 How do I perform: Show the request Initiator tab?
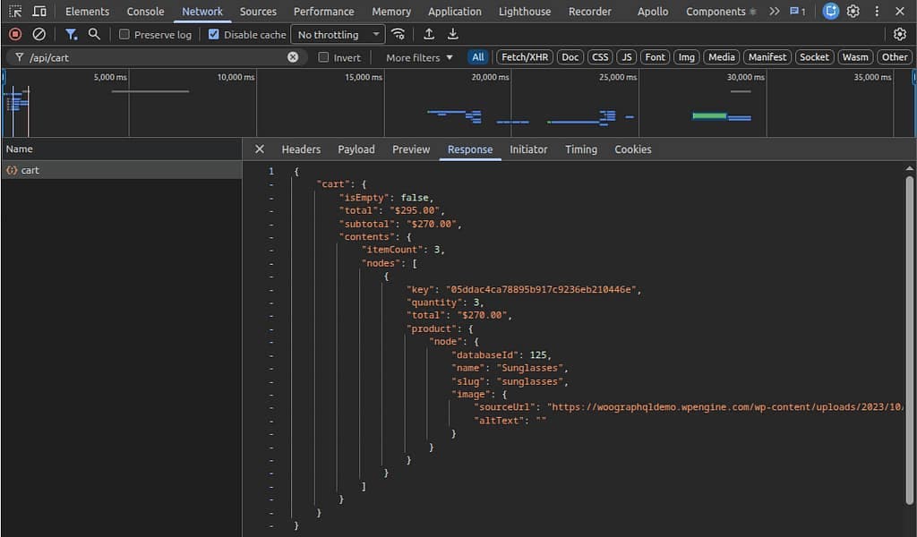click(528, 149)
